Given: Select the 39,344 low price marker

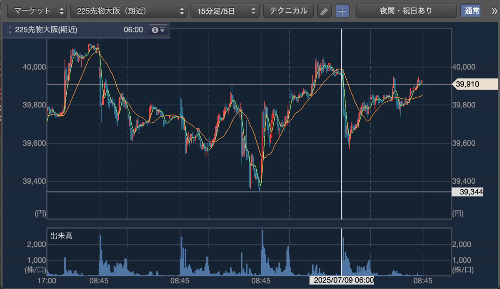Looking at the screenshot, I should pos(467,192).
